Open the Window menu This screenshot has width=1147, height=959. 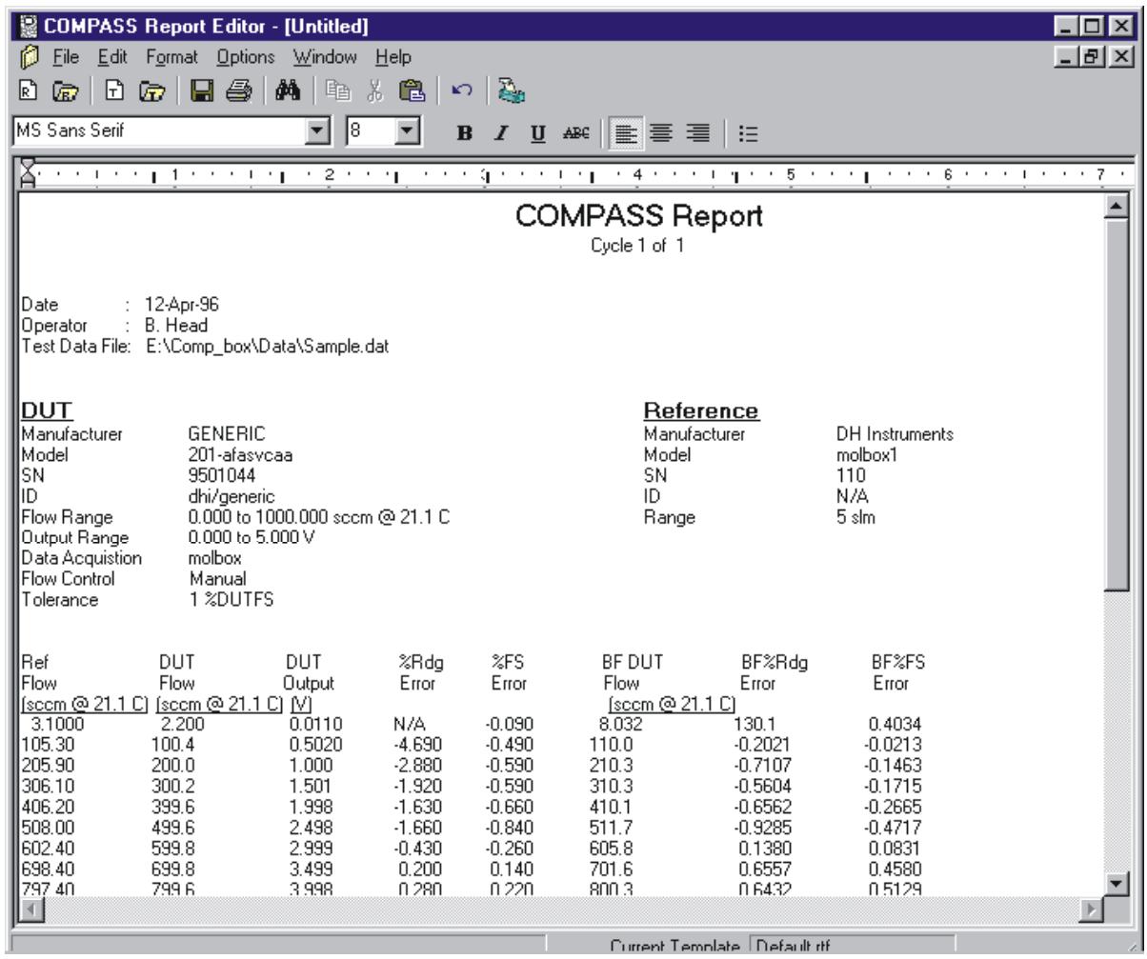point(326,58)
